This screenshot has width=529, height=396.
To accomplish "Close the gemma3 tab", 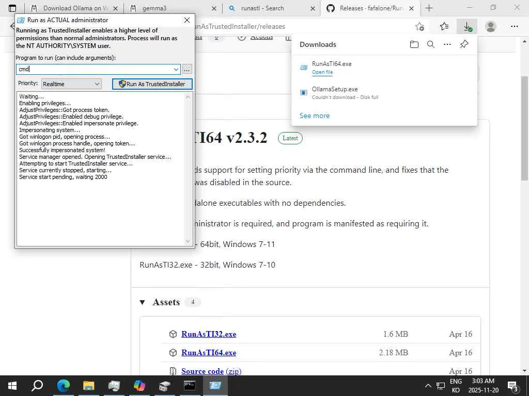I will [214, 8].
